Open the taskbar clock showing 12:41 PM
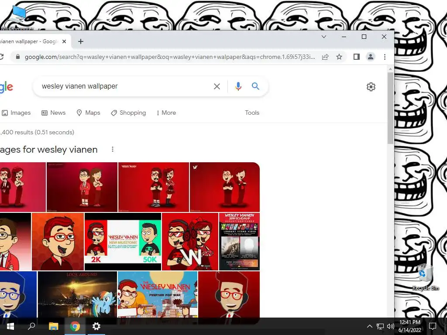Viewport: 447px width, 335px height. (x=410, y=326)
